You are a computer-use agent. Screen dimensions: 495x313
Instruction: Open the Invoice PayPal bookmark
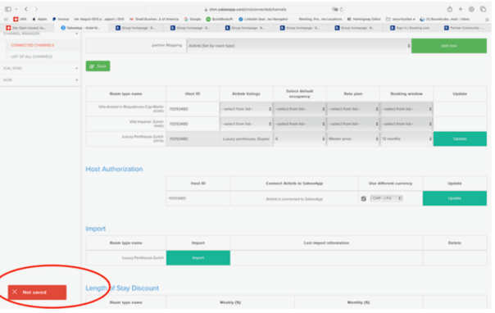61,19
